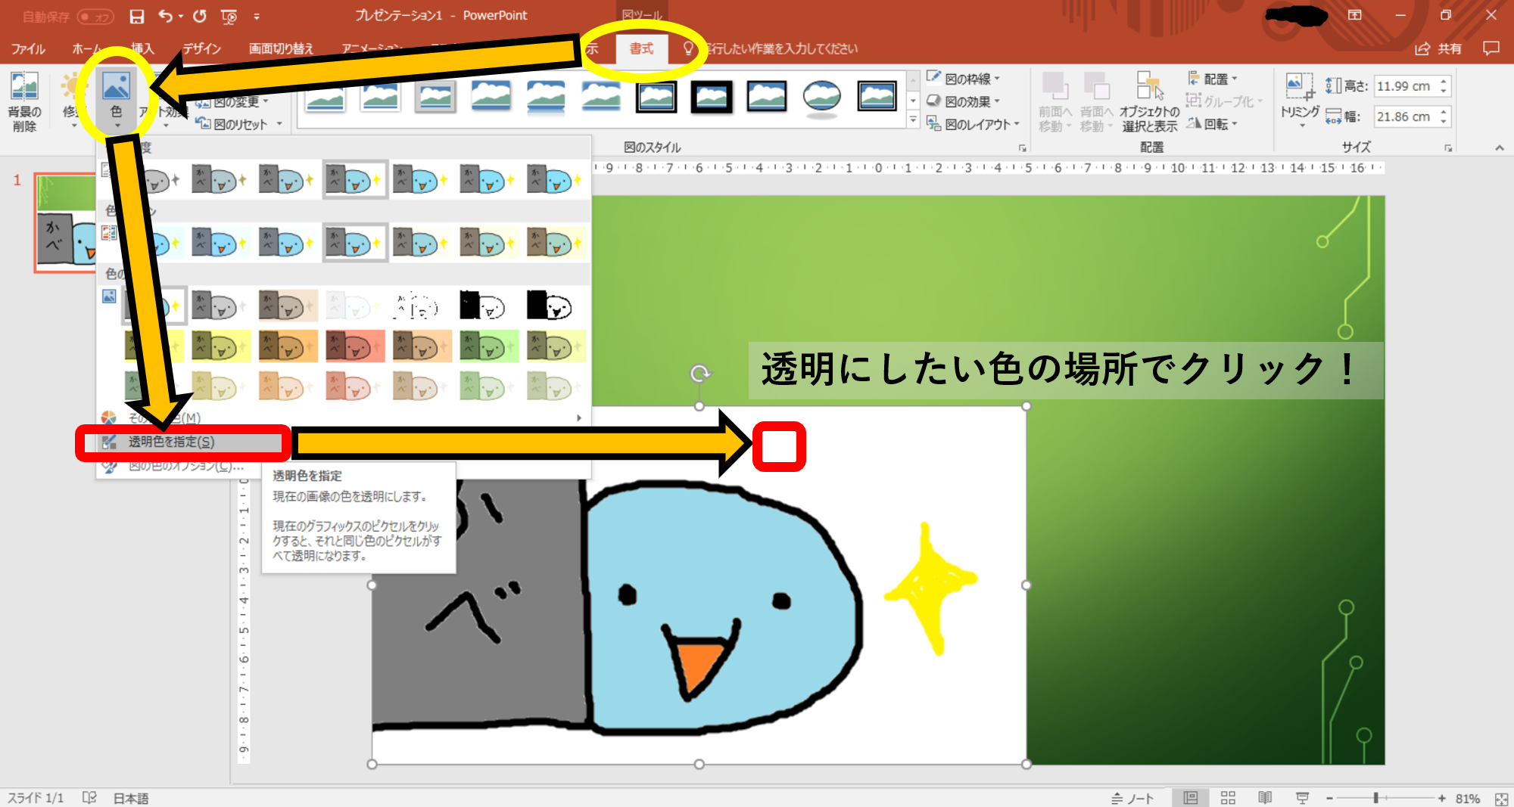Open 図の効果 picture effects dropdown
This screenshot has width=1514, height=807.
964,101
